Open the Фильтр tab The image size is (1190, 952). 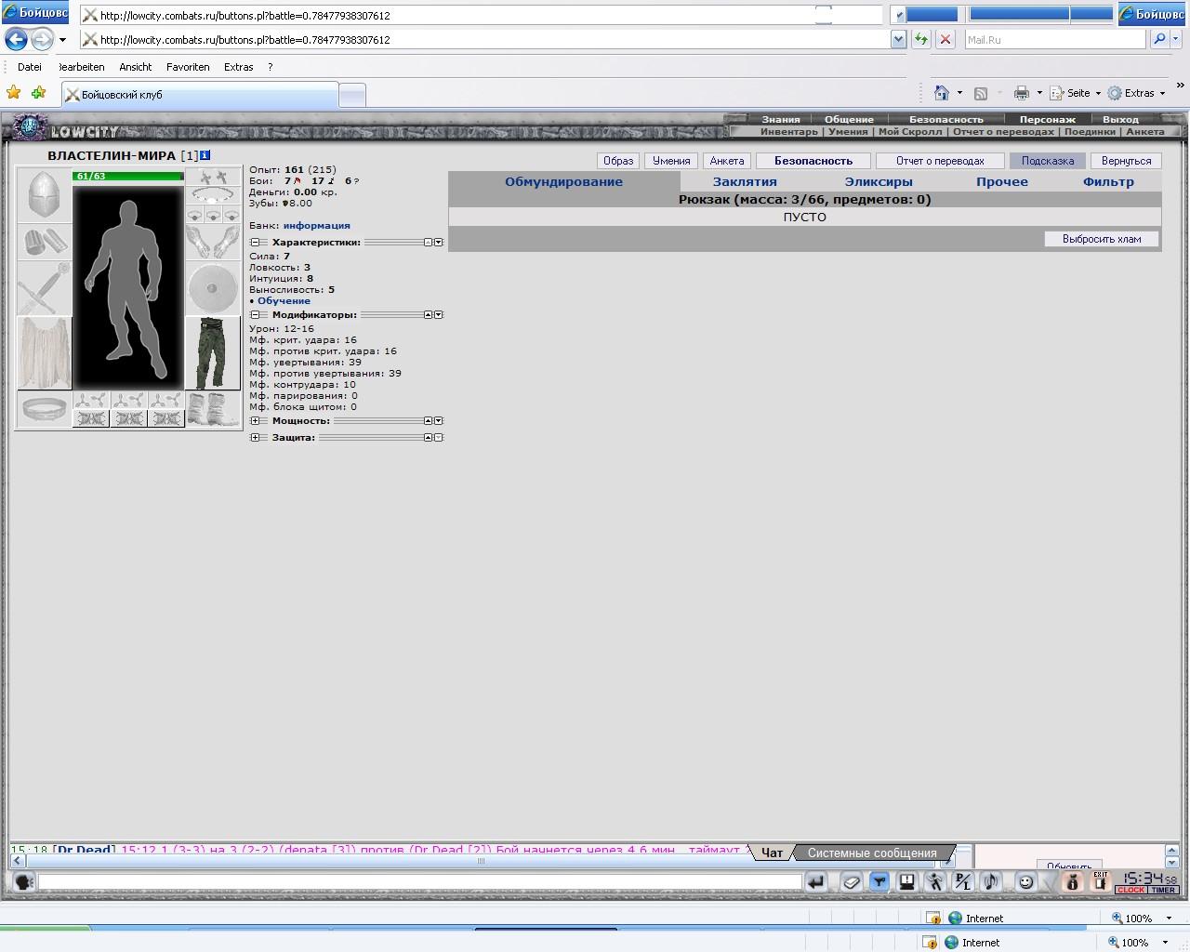coord(1108,182)
